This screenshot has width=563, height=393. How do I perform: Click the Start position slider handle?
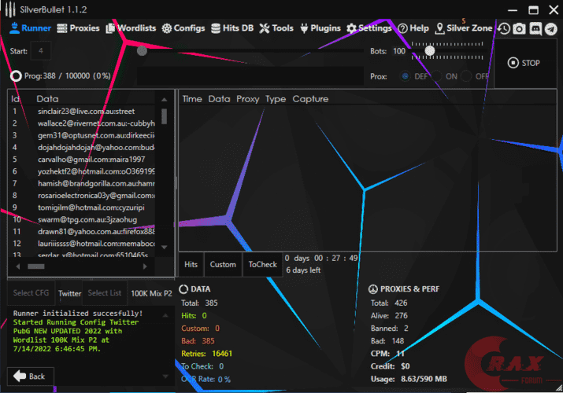[142, 51]
